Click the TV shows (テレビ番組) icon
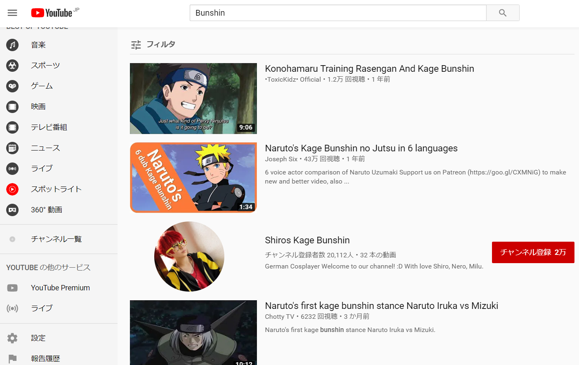The height and width of the screenshot is (365, 579). (x=12, y=127)
